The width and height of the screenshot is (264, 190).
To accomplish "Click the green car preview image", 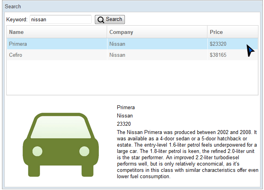I will pyautogui.click(x=60, y=145).
